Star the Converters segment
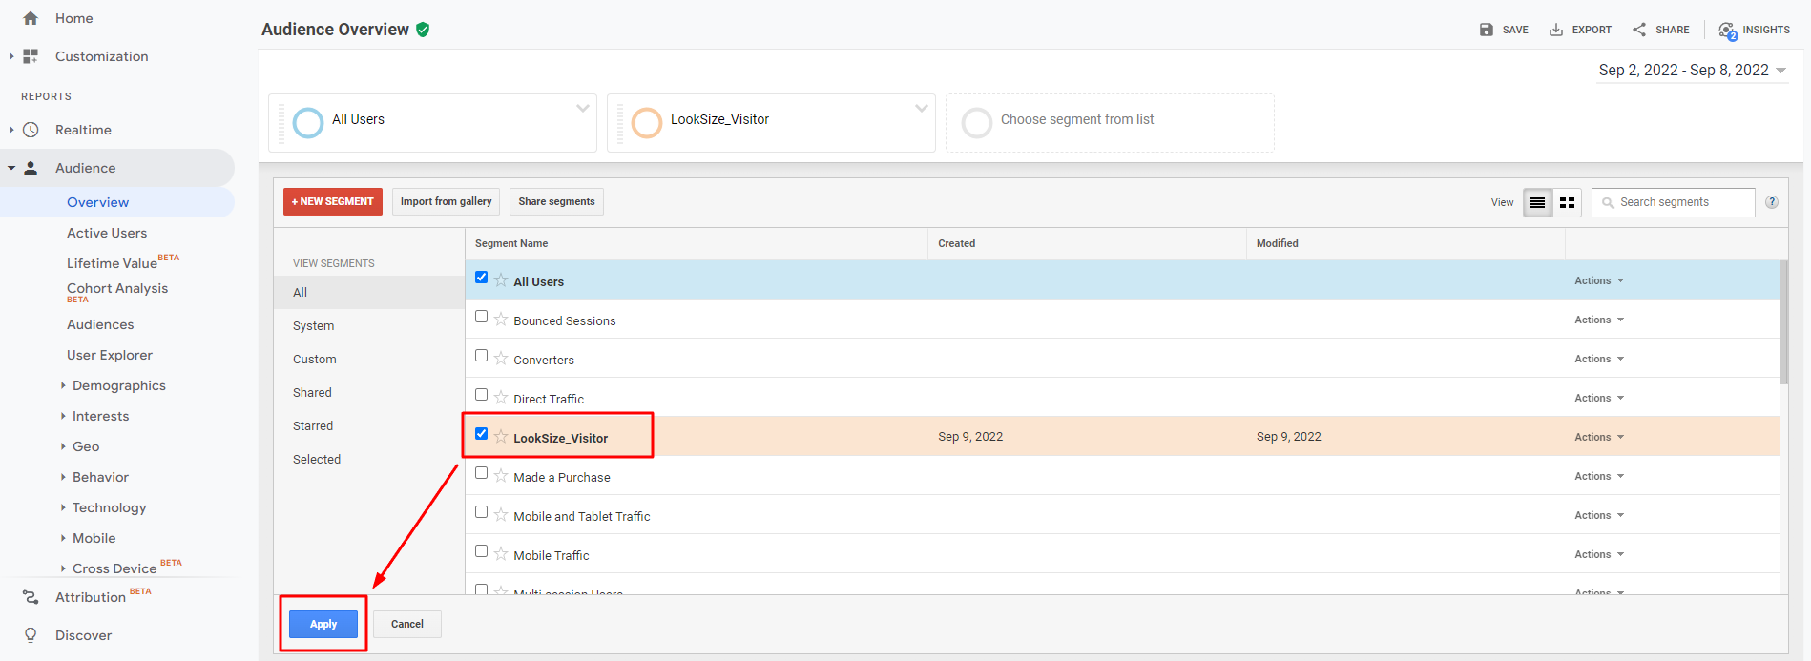The width and height of the screenshot is (1811, 661). pos(501,359)
